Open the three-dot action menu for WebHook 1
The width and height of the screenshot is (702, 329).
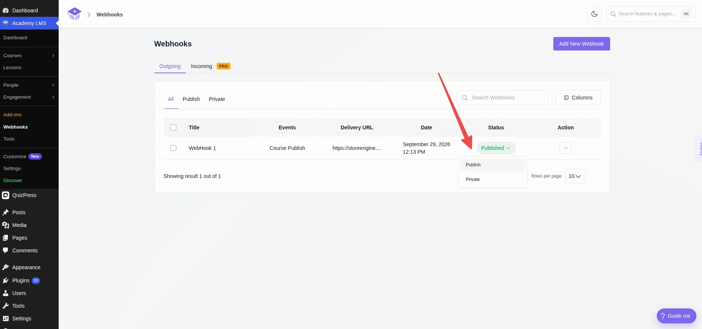(x=565, y=148)
